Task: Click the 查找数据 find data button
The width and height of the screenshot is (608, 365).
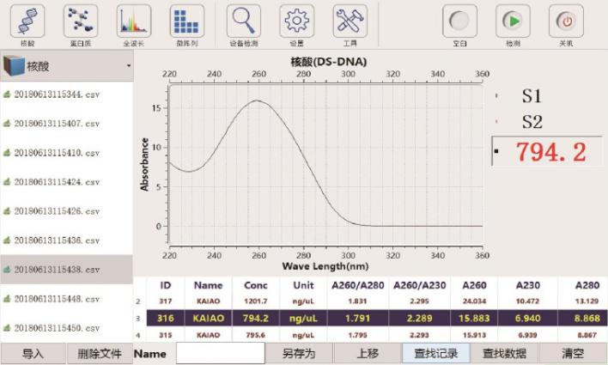Action: (x=504, y=353)
